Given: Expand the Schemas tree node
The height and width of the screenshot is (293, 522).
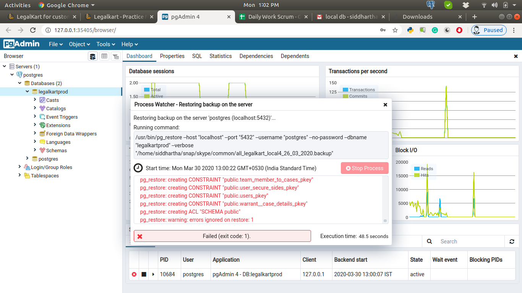Looking at the screenshot, I should [35, 150].
